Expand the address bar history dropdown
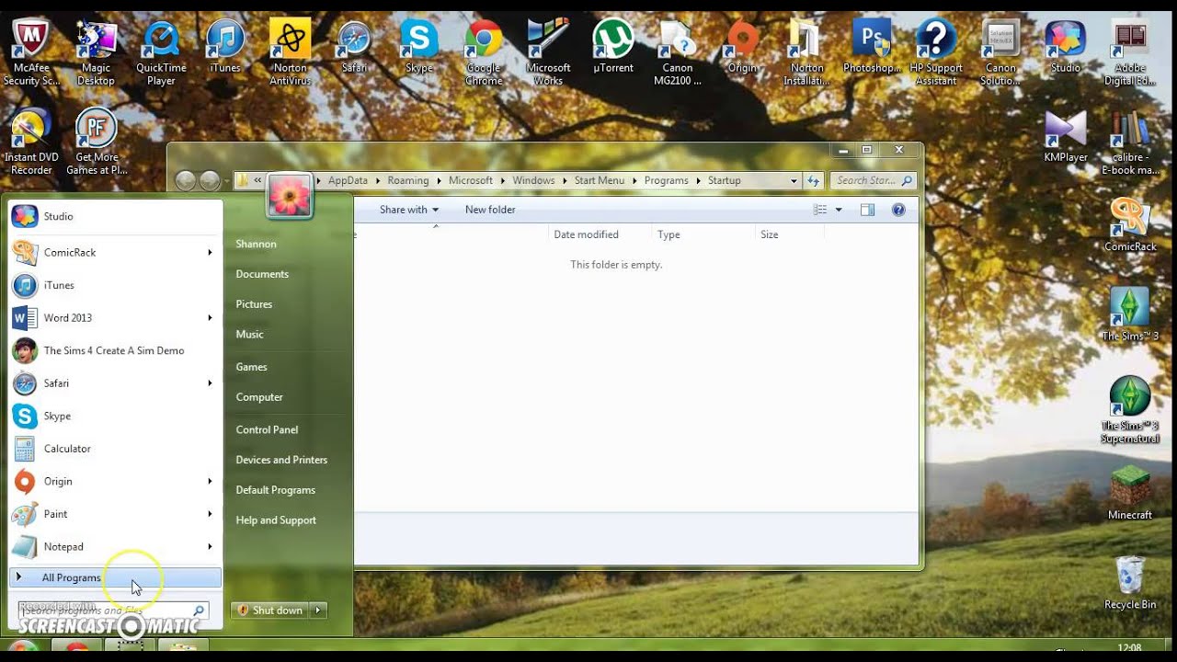Image resolution: width=1177 pixels, height=662 pixels. point(794,181)
